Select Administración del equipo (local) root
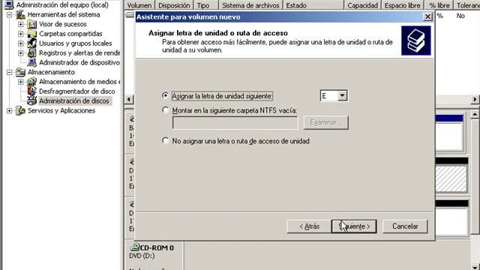This screenshot has height=270, width=480. click(62, 5)
